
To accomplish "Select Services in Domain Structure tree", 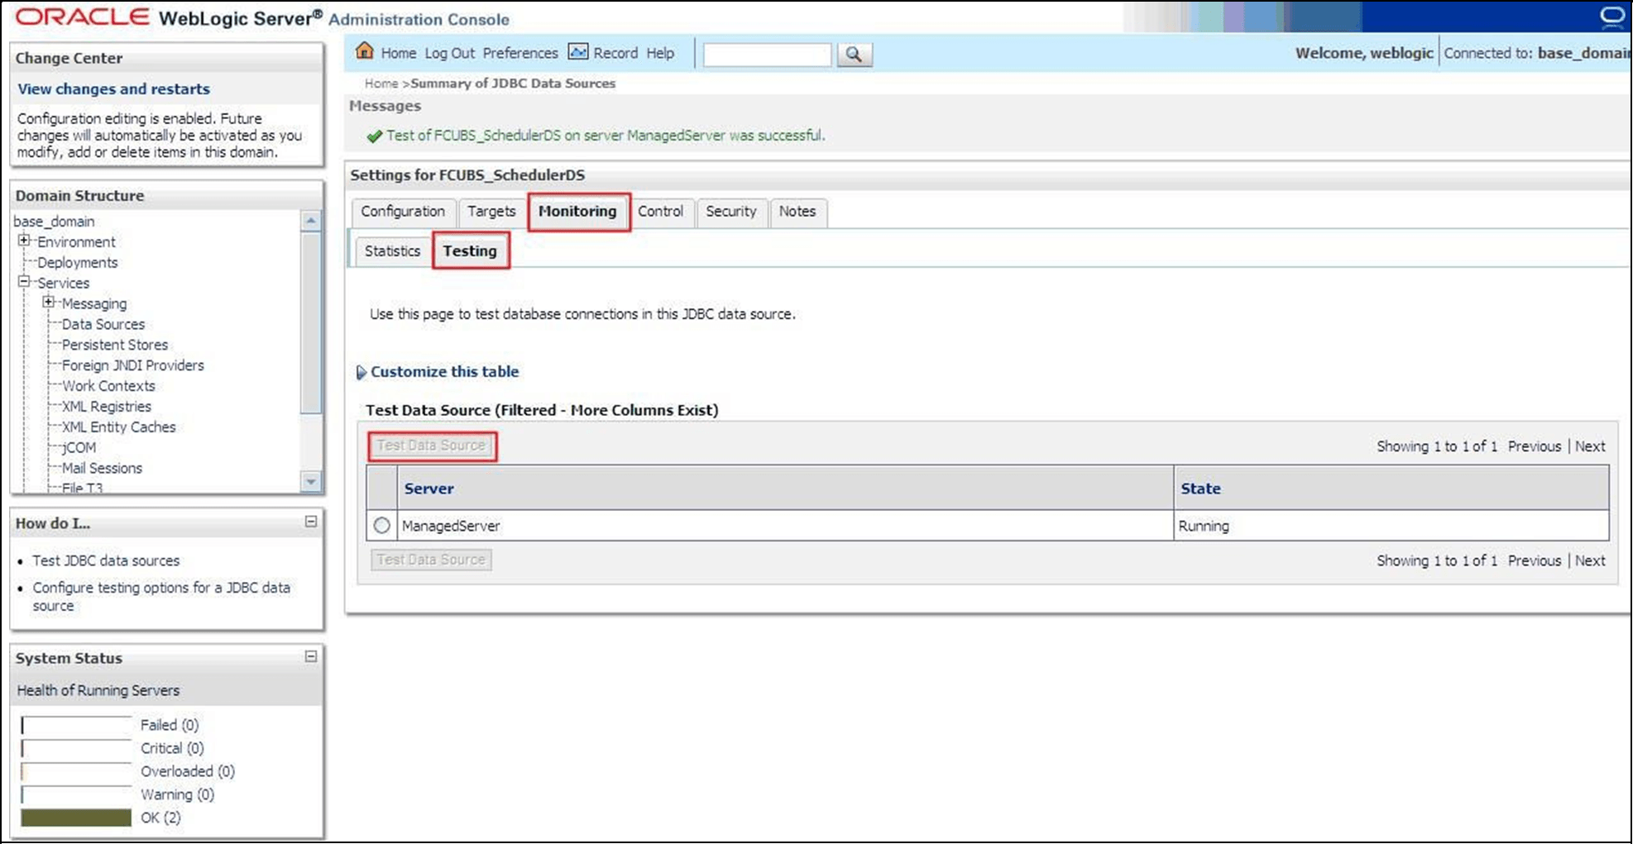I will [63, 284].
